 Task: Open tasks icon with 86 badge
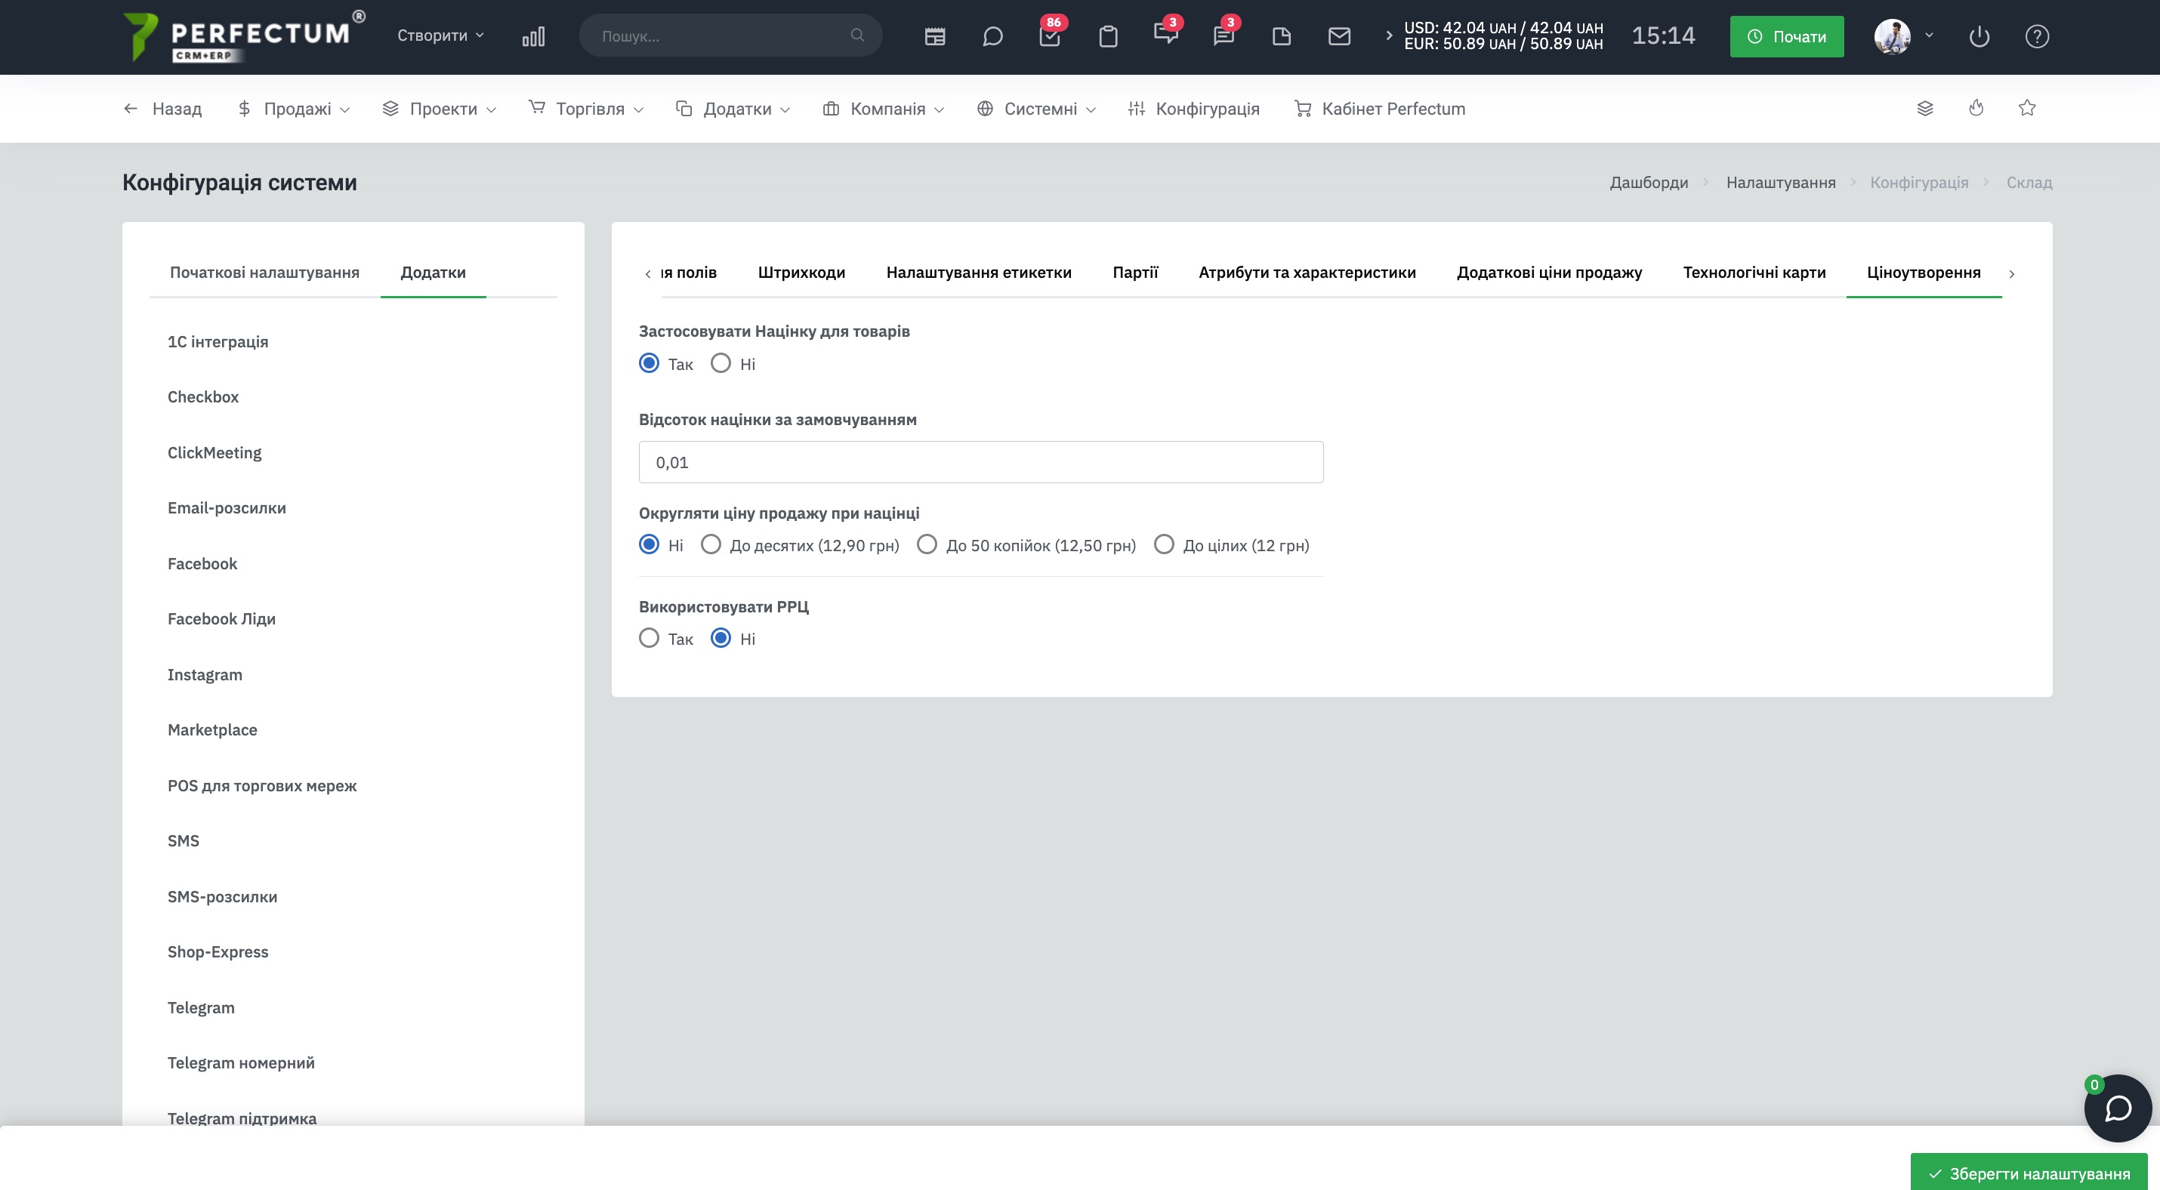(x=1050, y=36)
